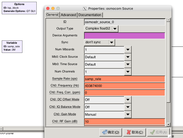Switch to the General tab
The height and width of the screenshot is (138, 183).
[x=52, y=15]
